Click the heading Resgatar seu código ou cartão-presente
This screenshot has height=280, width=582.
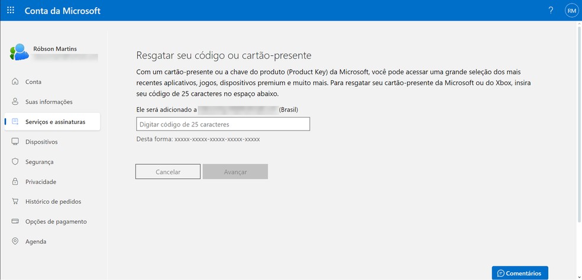[x=224, y=56]
